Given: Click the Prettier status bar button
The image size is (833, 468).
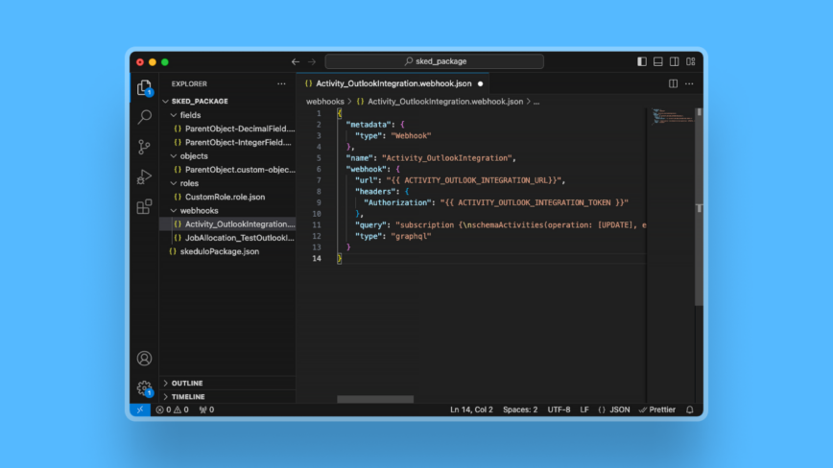Looking at the screenshot, I should 657,409.
